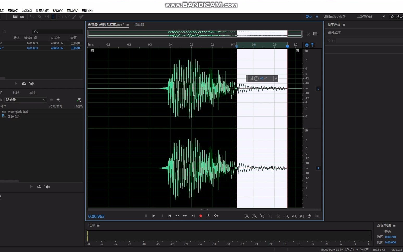Select the Moonglade (D:) drive
Image resolution: width=403 pixels, height=252 pixels.
[x=18, y=112]
